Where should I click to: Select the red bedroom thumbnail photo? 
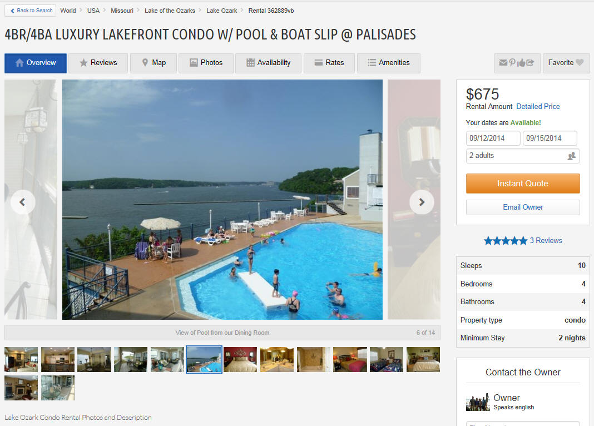[240, 359]
